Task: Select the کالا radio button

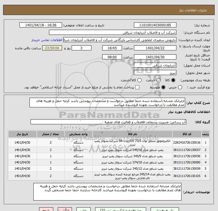Action: pyautogui.click(x=173, y=80)
